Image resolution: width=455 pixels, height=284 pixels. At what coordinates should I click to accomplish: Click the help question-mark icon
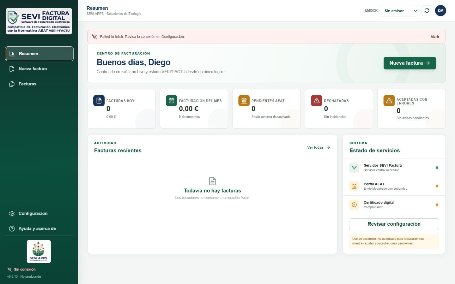pos(12,229)
